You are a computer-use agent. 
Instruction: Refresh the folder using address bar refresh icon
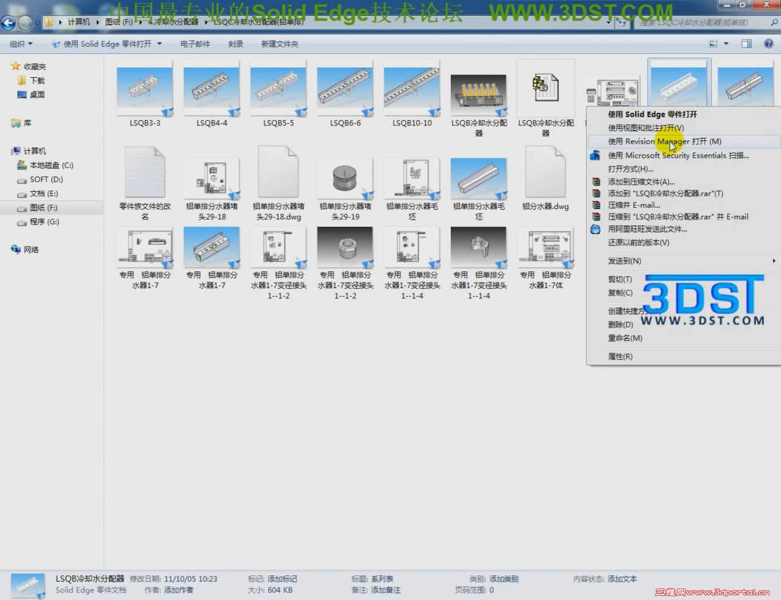621,22
